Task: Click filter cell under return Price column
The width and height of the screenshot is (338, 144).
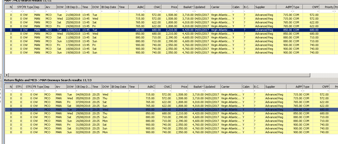Action: 180,91
